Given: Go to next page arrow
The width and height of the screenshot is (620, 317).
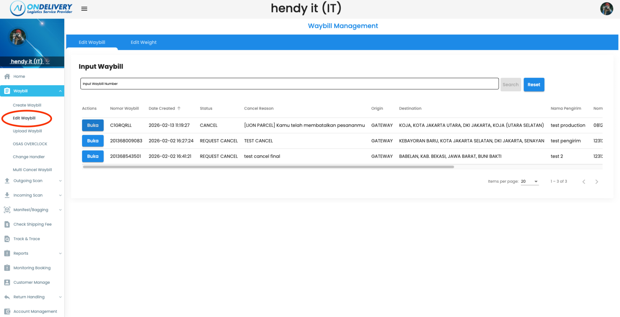Looking at the screenshot, I should [x=596, y=182].
